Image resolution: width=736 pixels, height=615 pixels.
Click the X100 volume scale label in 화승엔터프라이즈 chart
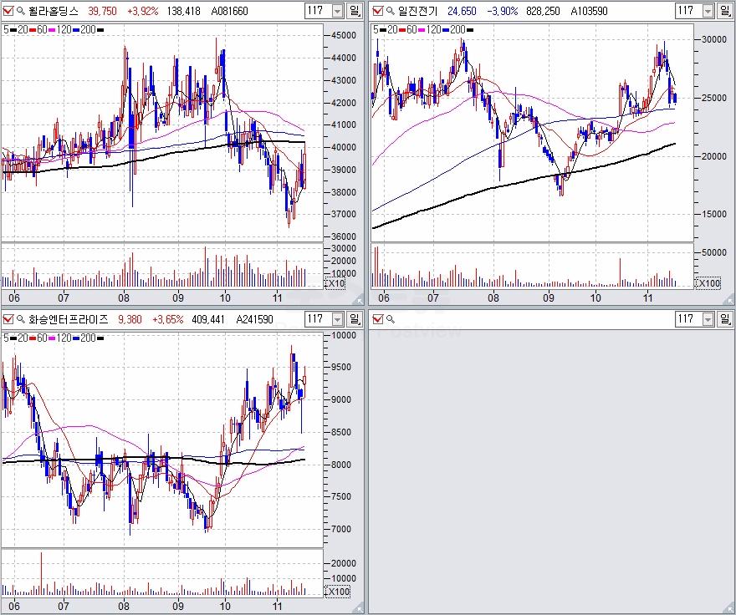pos(338,592)
